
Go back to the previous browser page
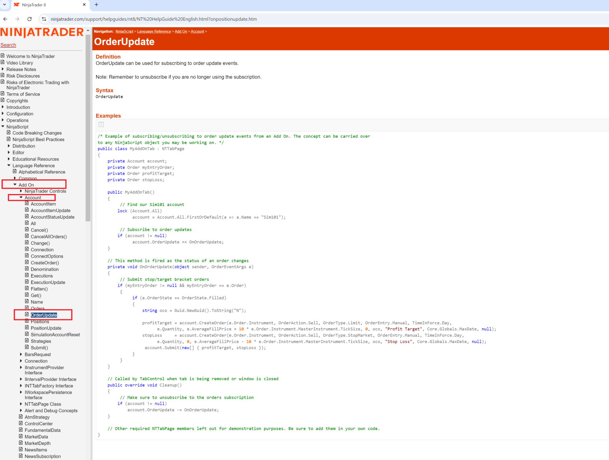pos(5,19)
